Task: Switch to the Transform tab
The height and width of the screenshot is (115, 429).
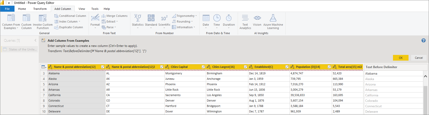Action: pos(40,9)
